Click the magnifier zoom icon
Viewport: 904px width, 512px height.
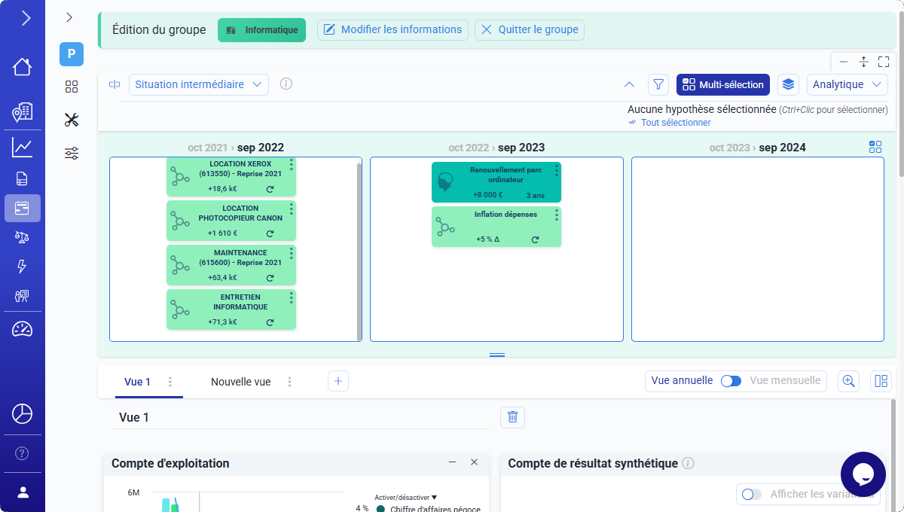click(x=849, y=381)
